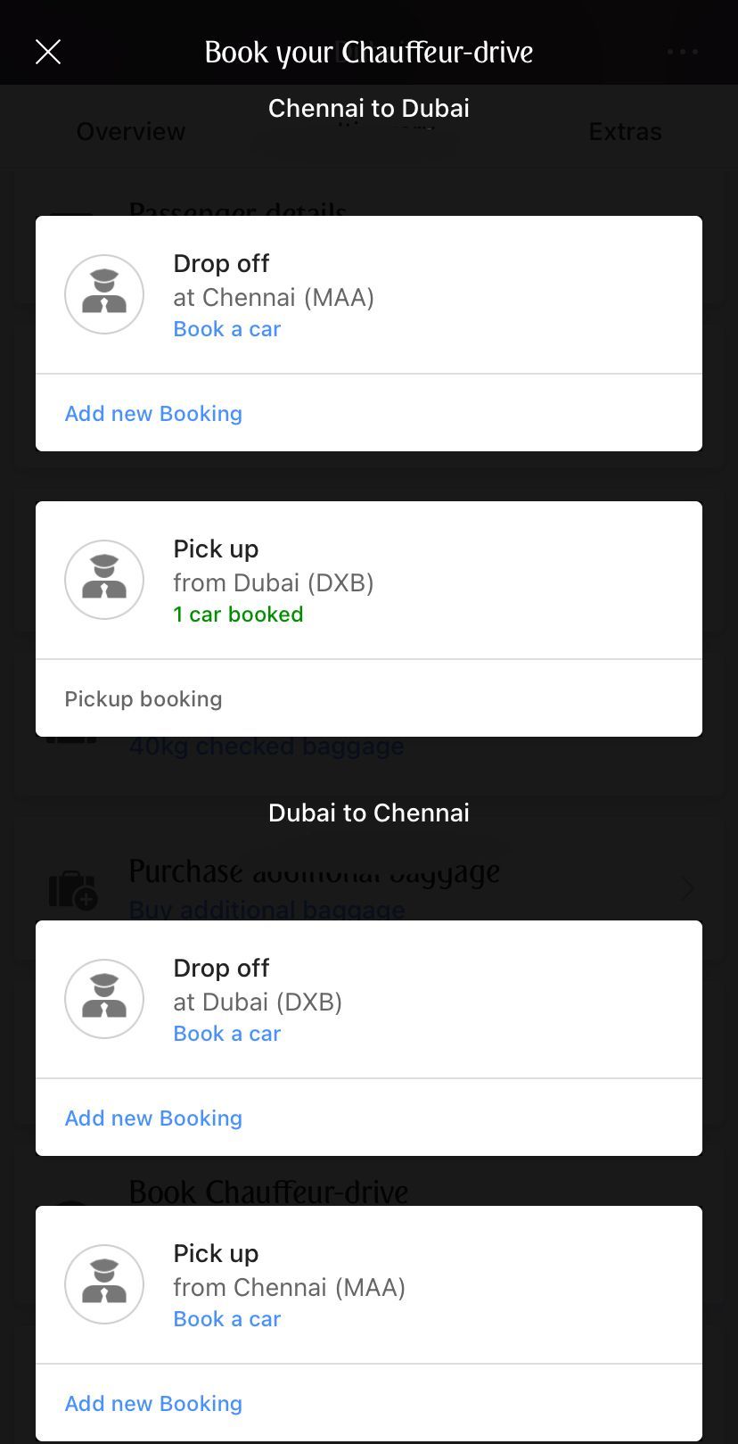Select the Buy additional baggage link
Screen dimensions: 738x1444
pyautogui.click(x=266, y=910)
